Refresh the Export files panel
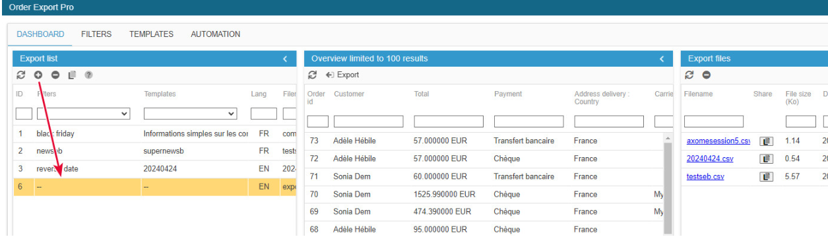Image resolution: width=828 pixels, height=239 pixels. 689,75
